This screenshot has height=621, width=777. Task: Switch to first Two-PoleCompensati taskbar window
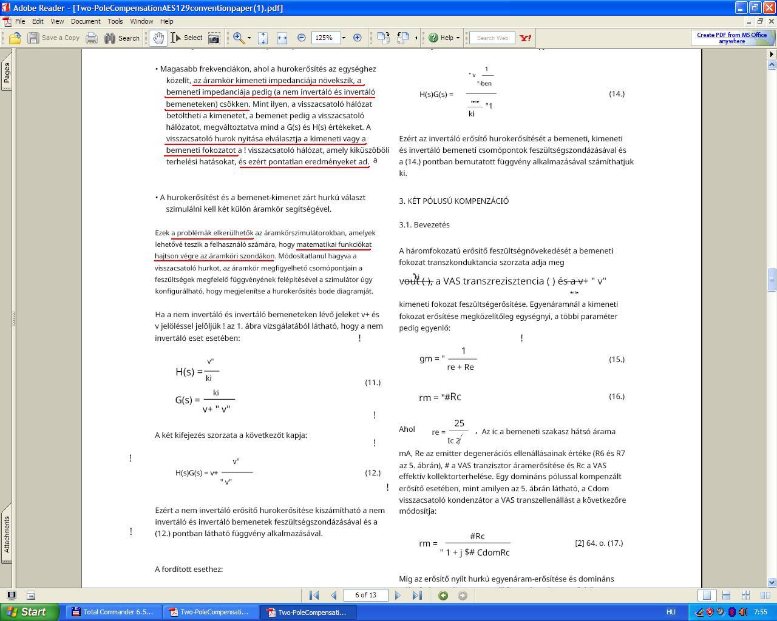[x=210, y=612]
